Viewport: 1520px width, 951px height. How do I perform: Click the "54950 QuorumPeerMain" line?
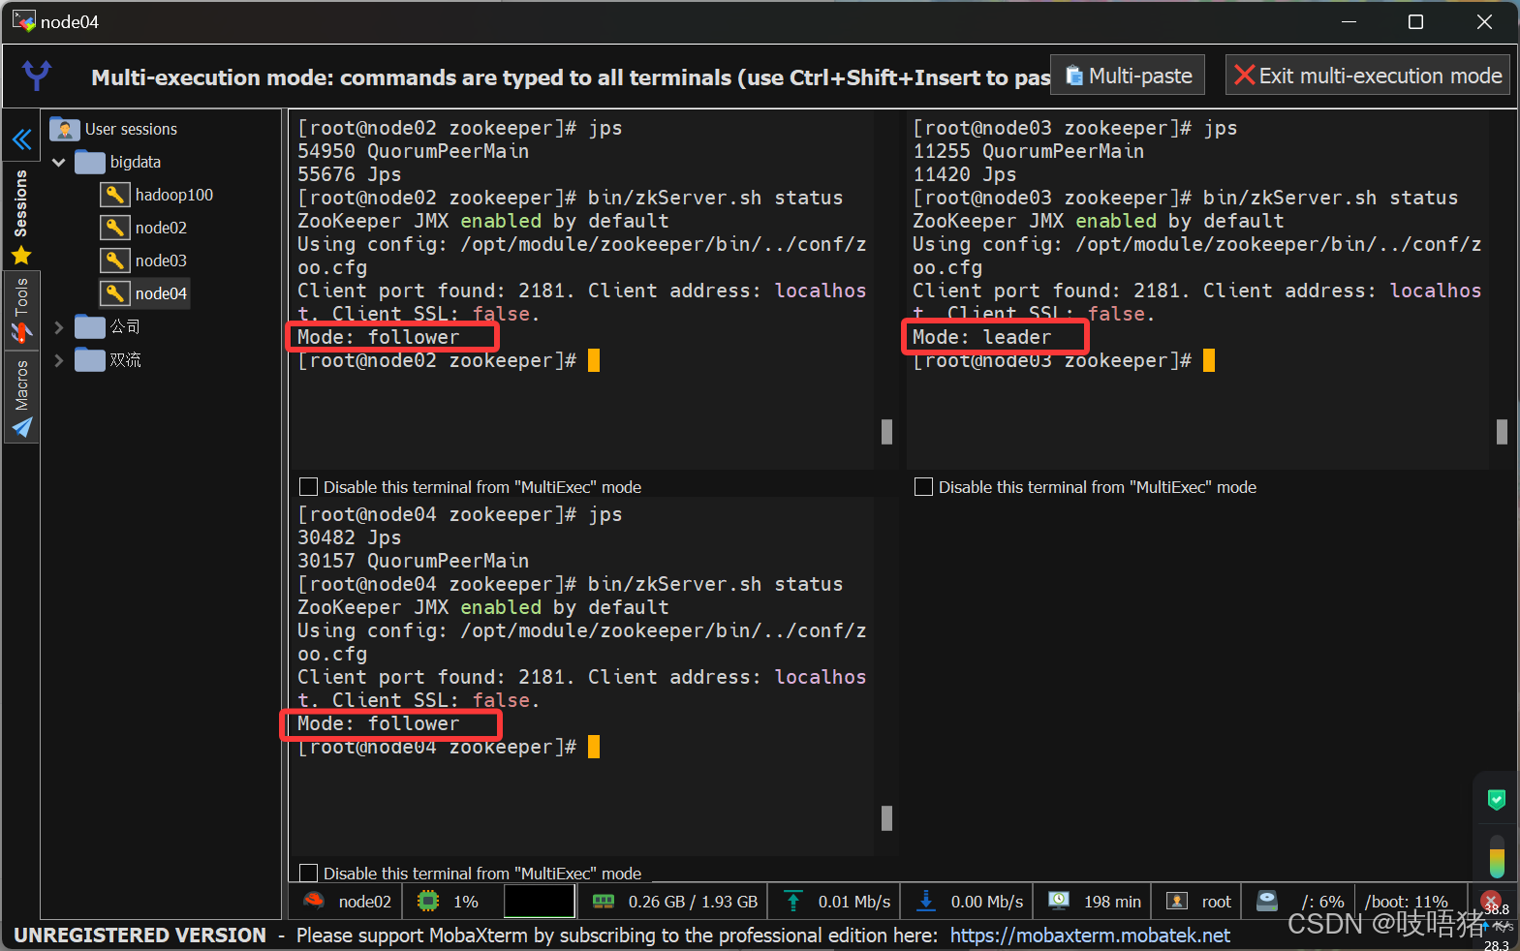click(414, 151)
